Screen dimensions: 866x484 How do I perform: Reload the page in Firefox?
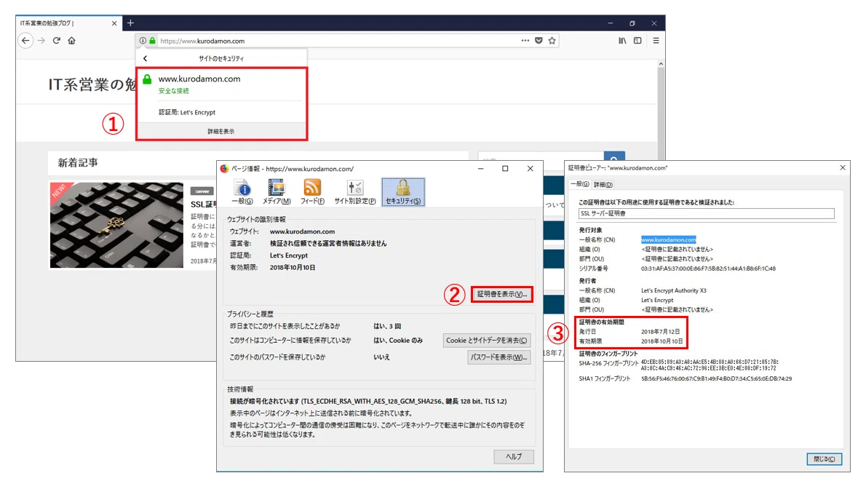coord(56,40)
